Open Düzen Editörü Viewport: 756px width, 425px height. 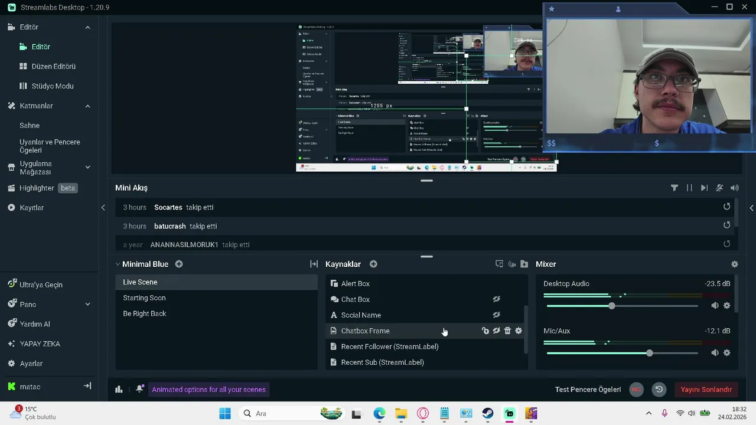49,66
